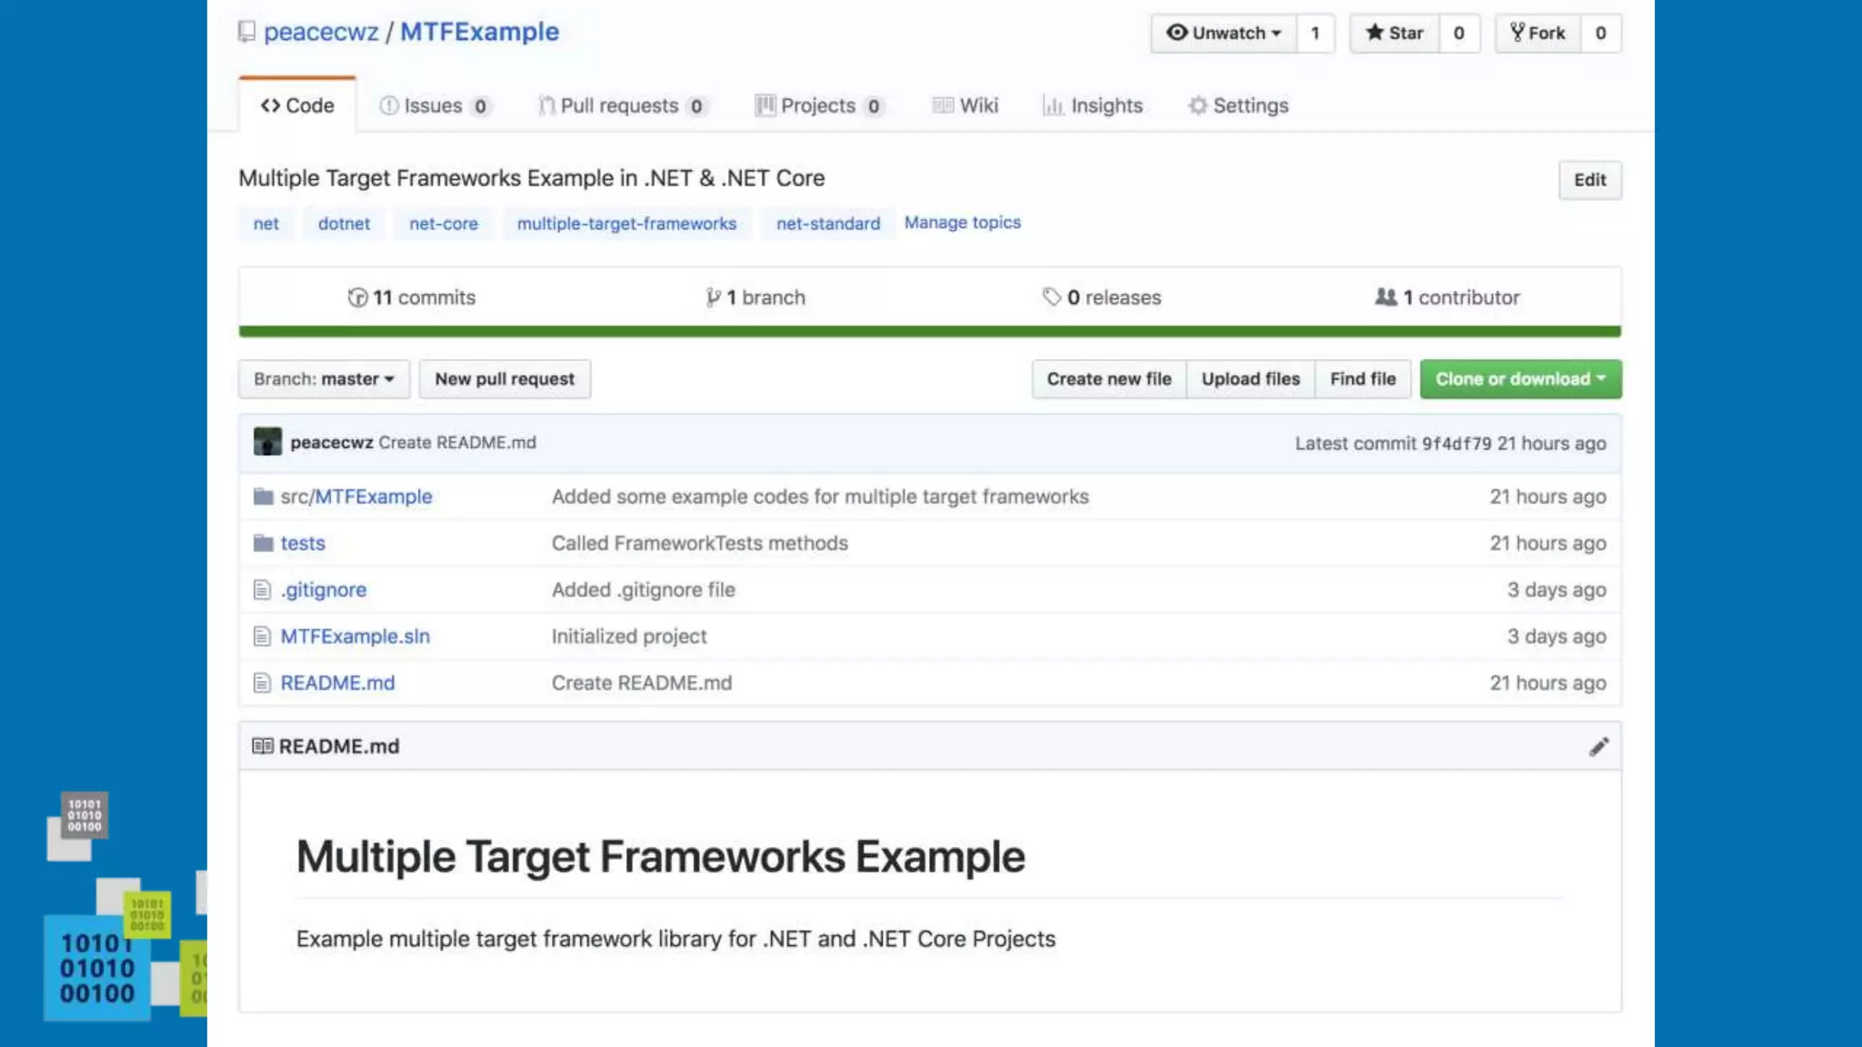Switch to the Code tab

[297, 105]
